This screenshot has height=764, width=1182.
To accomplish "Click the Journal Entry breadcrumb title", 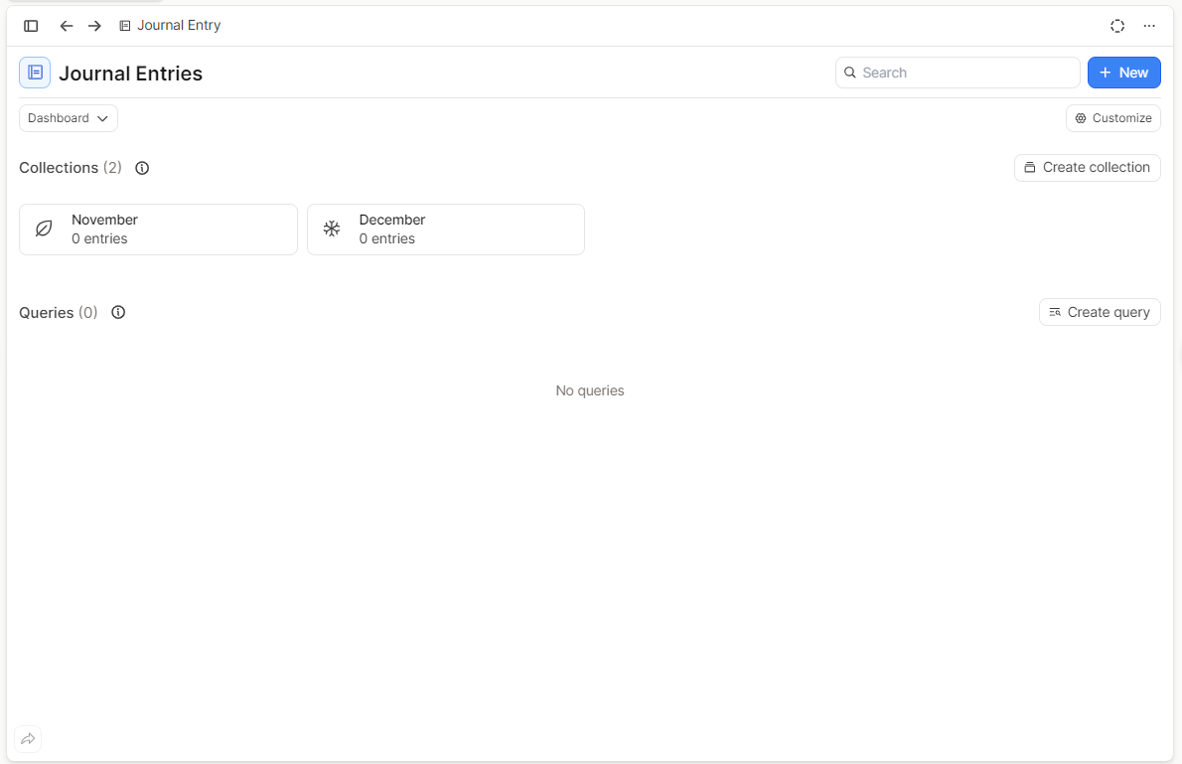I will click(179, 26).
